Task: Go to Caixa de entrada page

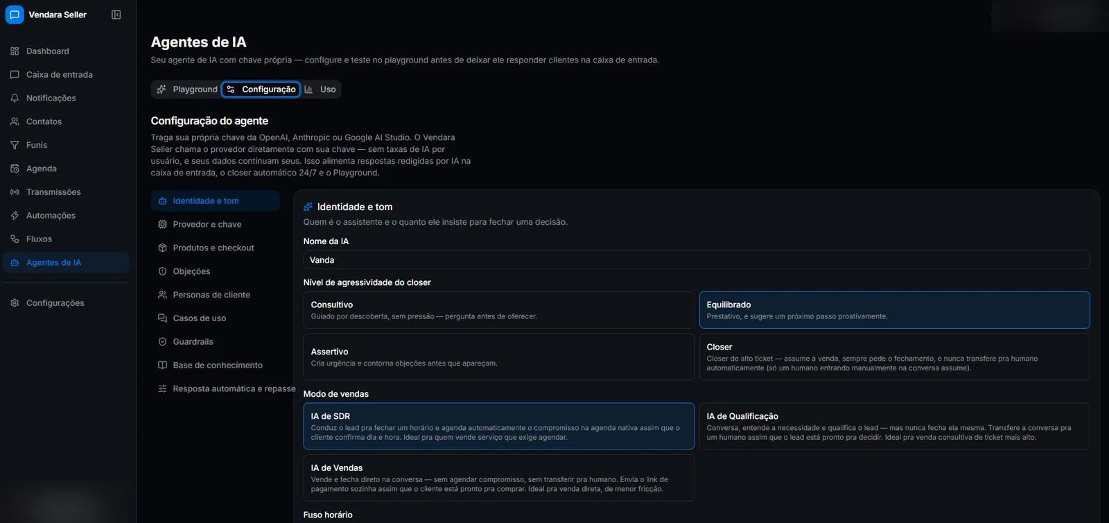Action: click(67, 75)
